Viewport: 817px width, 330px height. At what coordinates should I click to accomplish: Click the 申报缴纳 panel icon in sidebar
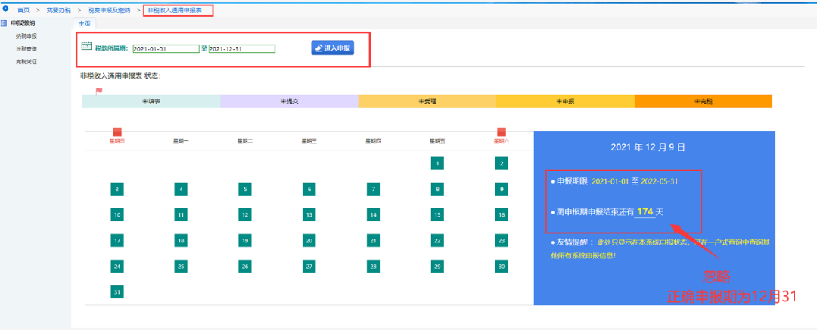tap(5, 23)
